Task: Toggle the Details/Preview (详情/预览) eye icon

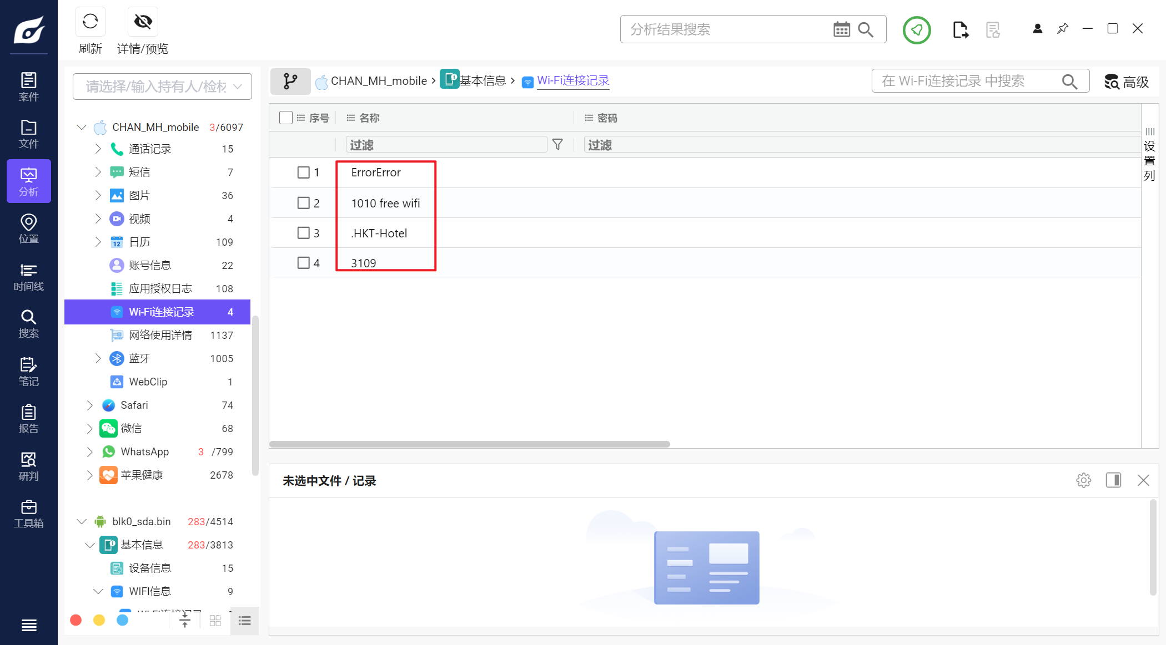Action: pos(143,22)
